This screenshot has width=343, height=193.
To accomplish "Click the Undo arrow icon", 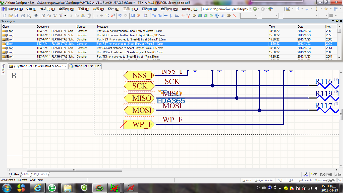I will pyautogui.click(x=120, y=16).
